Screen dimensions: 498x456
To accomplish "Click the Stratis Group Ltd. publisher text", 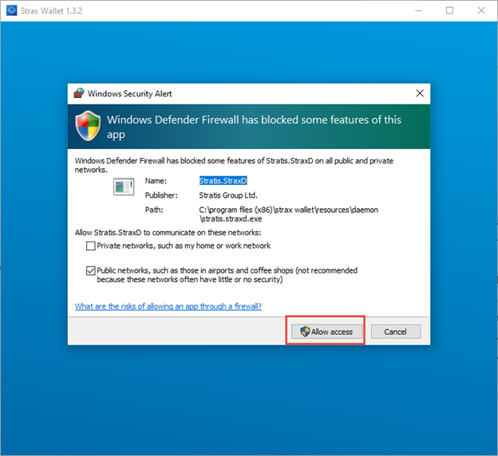I will pos(228,195).
